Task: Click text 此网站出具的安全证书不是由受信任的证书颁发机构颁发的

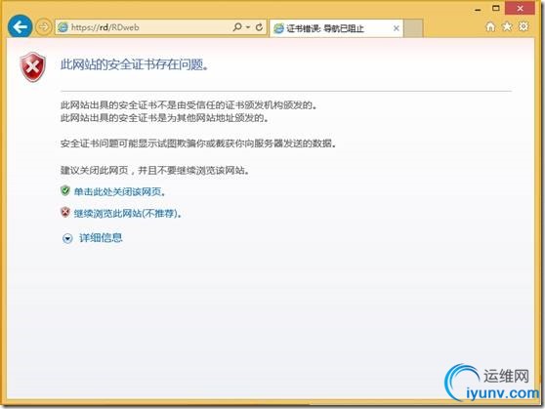Action: click(189, 105)
